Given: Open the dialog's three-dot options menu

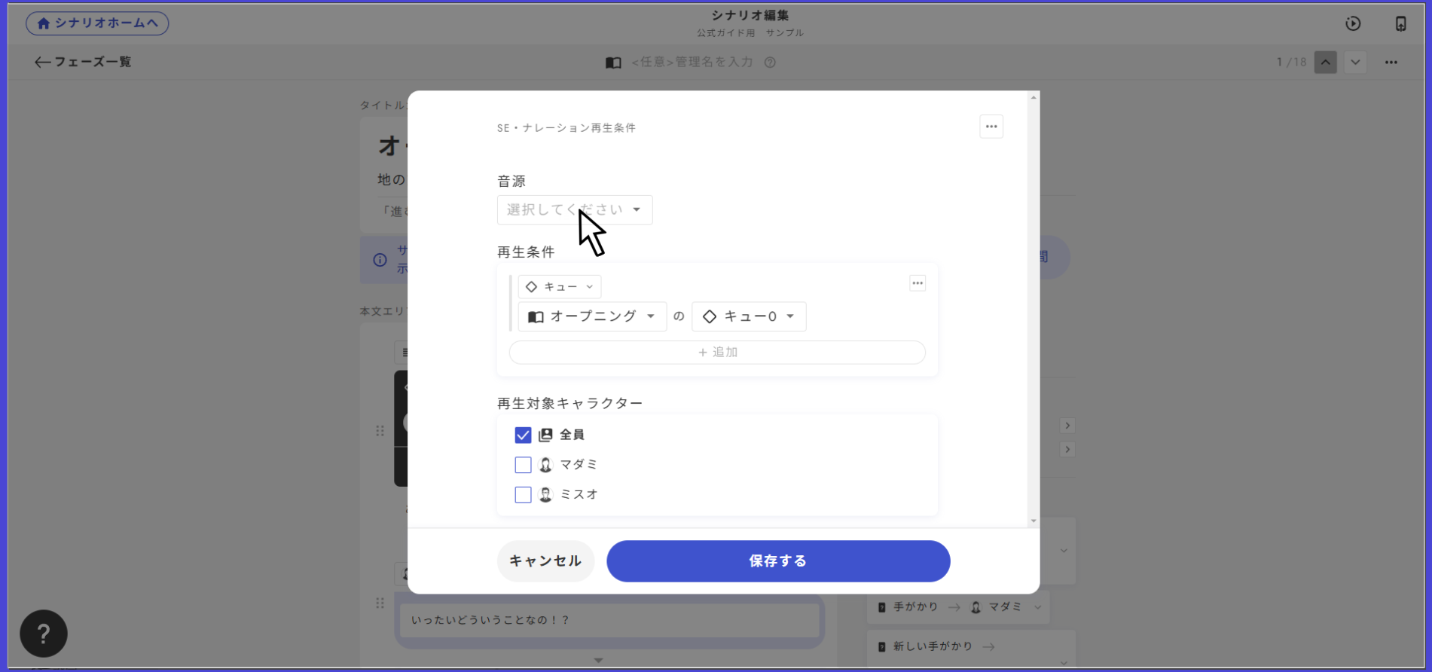Looking at the screenshot, I should pos(991,127).
